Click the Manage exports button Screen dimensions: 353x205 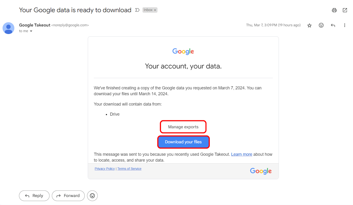tap(183, 127)
